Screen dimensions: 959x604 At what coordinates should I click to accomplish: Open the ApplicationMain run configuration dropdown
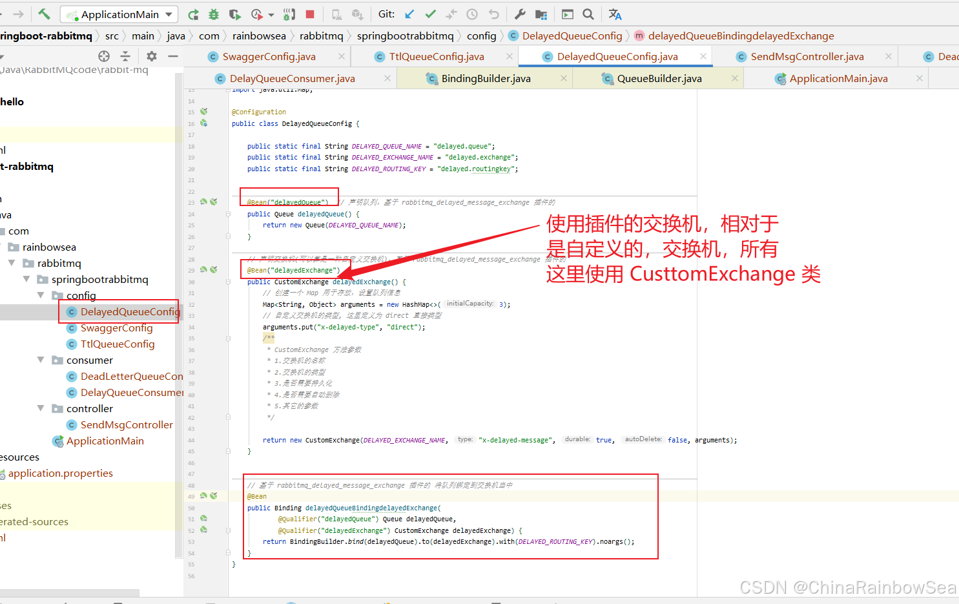119,14
